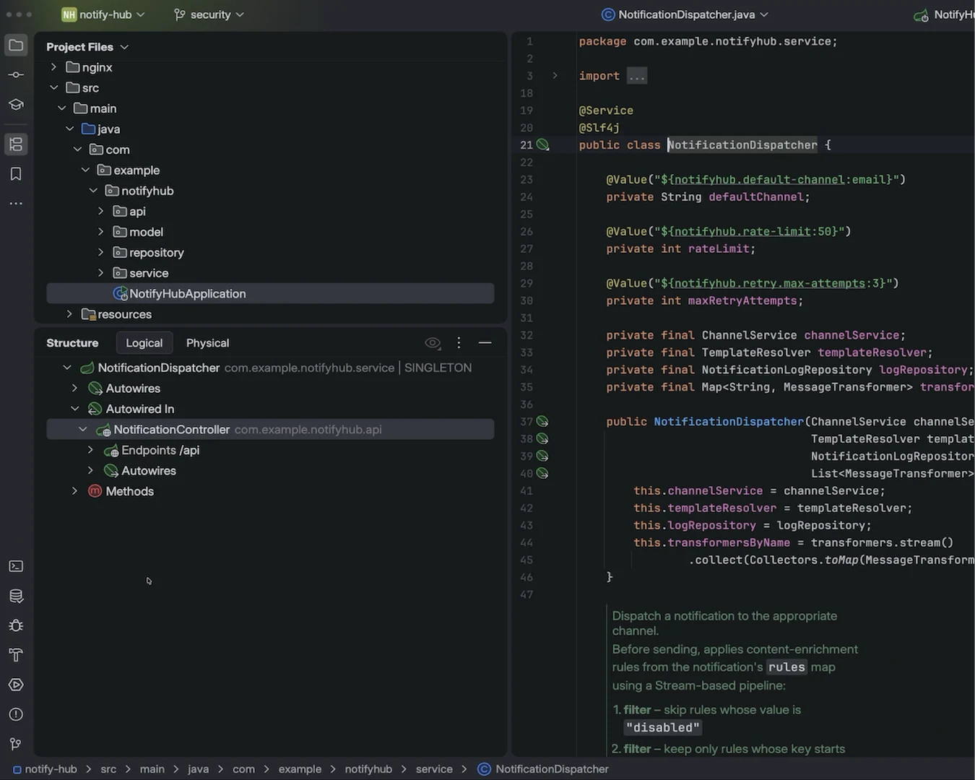Viewport: 975px width, 780px height.
Task: Open the Project tool window folder icon
Action: pos(16,45)
